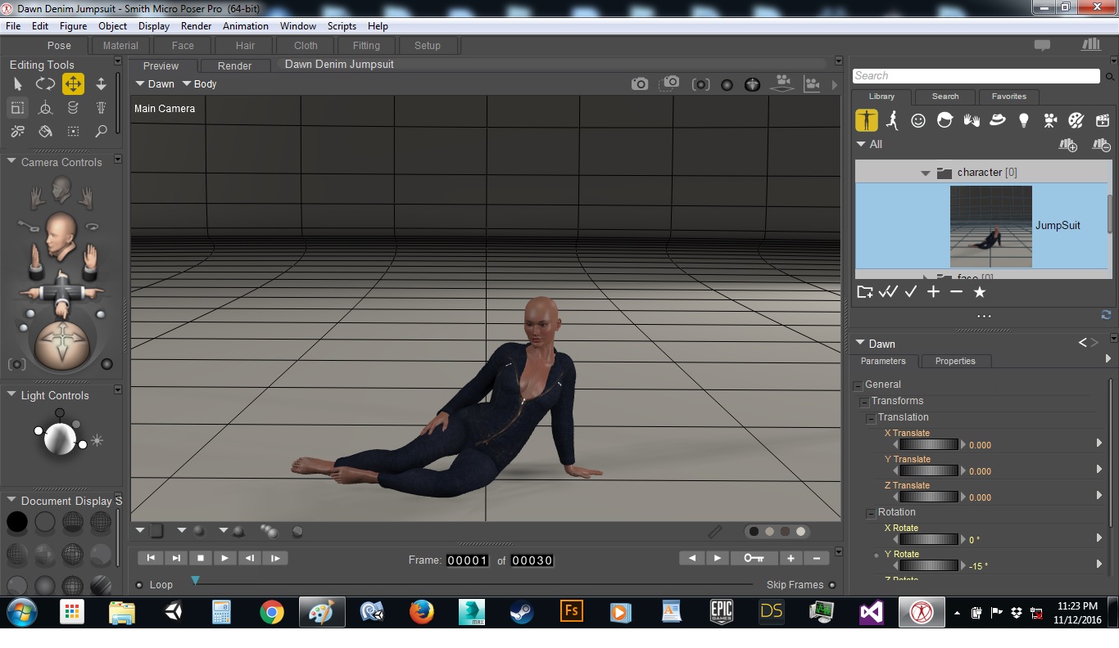
Task: Open the Render menu
Action: (x=196, y=26)
